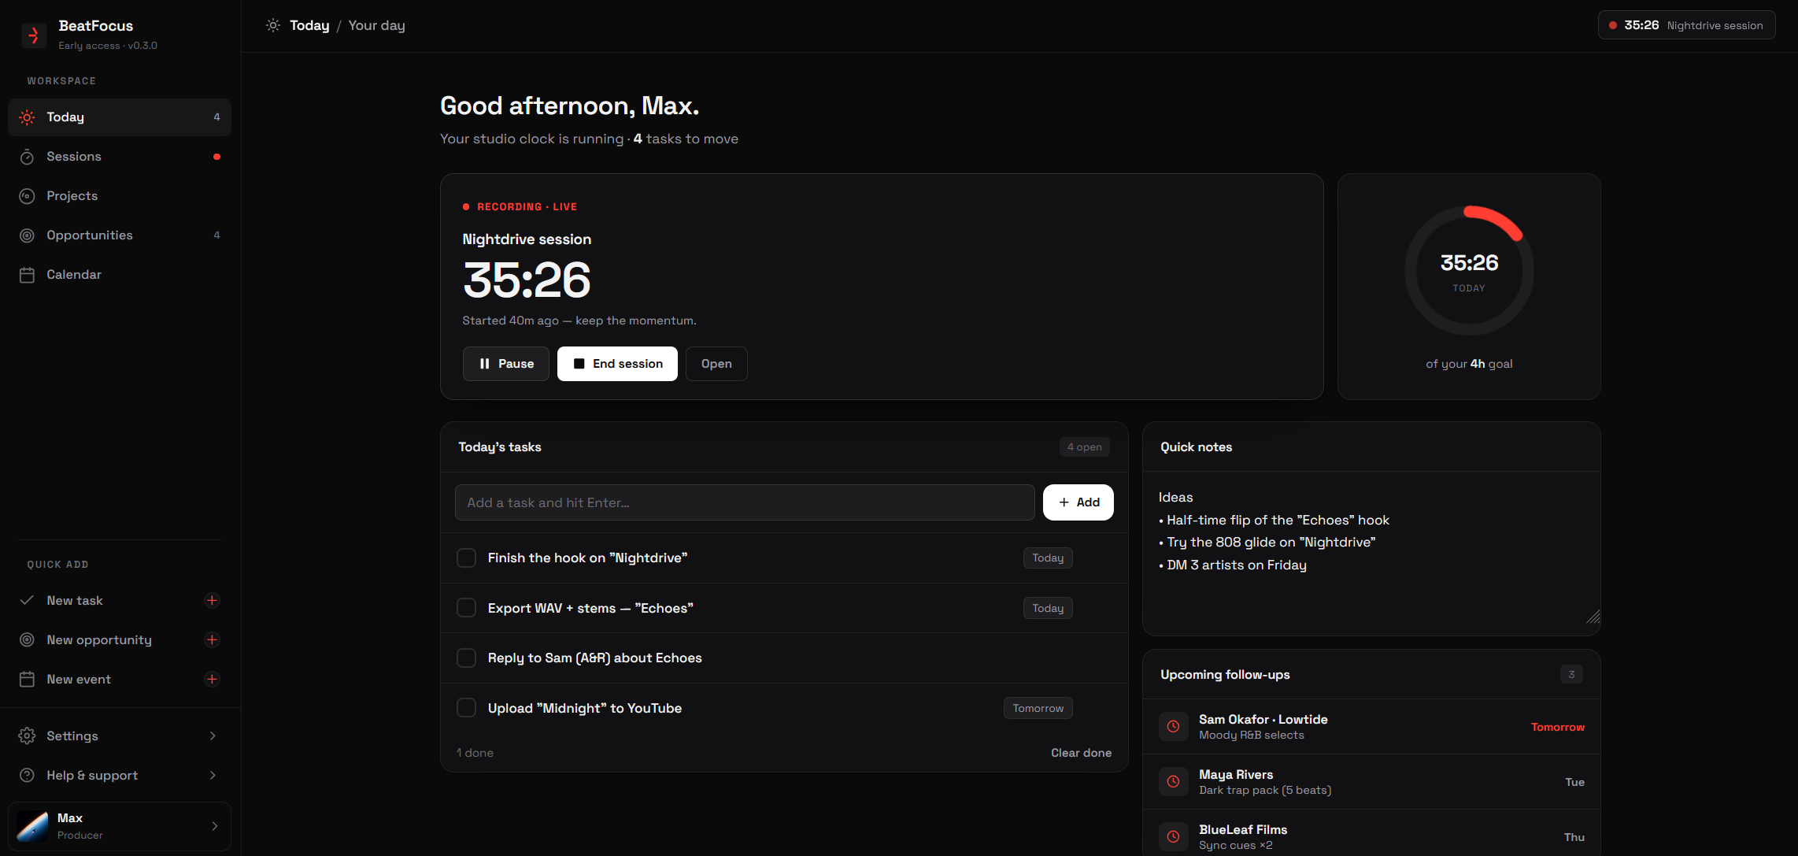Check off Finish the hook on Nightdrive
This screenshot has height=856, width=1798.
click(x=466, y=558)
